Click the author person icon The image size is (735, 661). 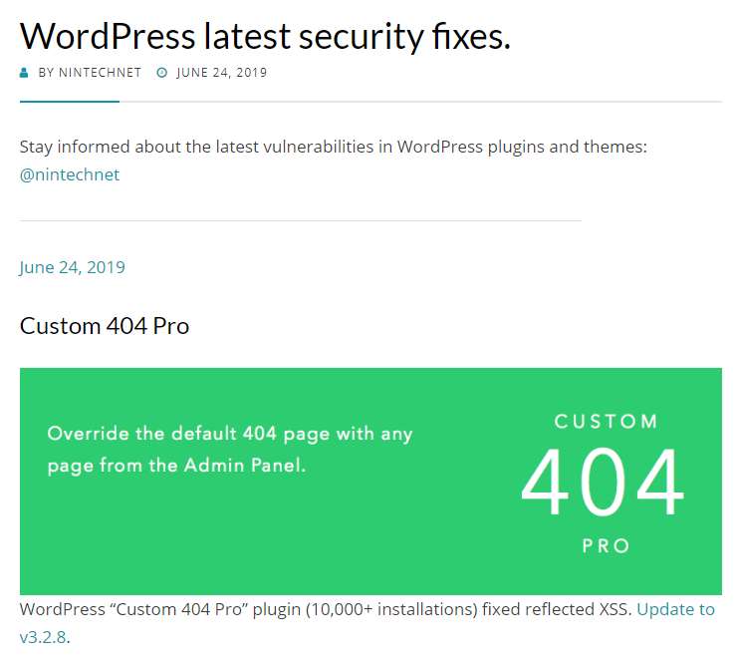(24, 73)
